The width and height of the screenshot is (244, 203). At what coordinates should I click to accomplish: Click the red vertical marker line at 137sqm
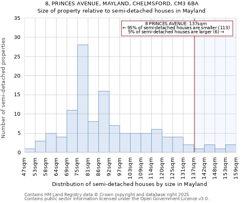coord(194,85)
